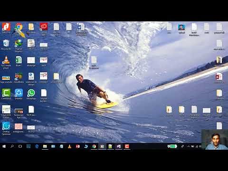Expand the hidden system tray icons arrow

pyautogui.click(x=188, y=146)
